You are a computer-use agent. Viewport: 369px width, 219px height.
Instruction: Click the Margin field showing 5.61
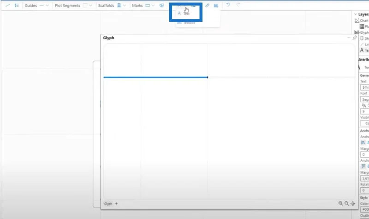coord(365,178)
